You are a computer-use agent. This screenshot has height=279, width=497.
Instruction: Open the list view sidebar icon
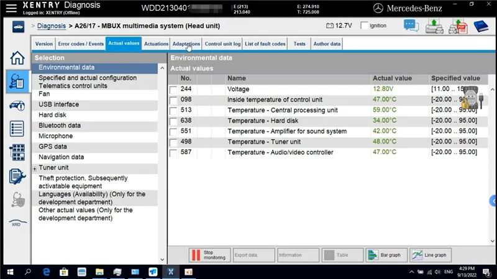[x=17, y=129]
